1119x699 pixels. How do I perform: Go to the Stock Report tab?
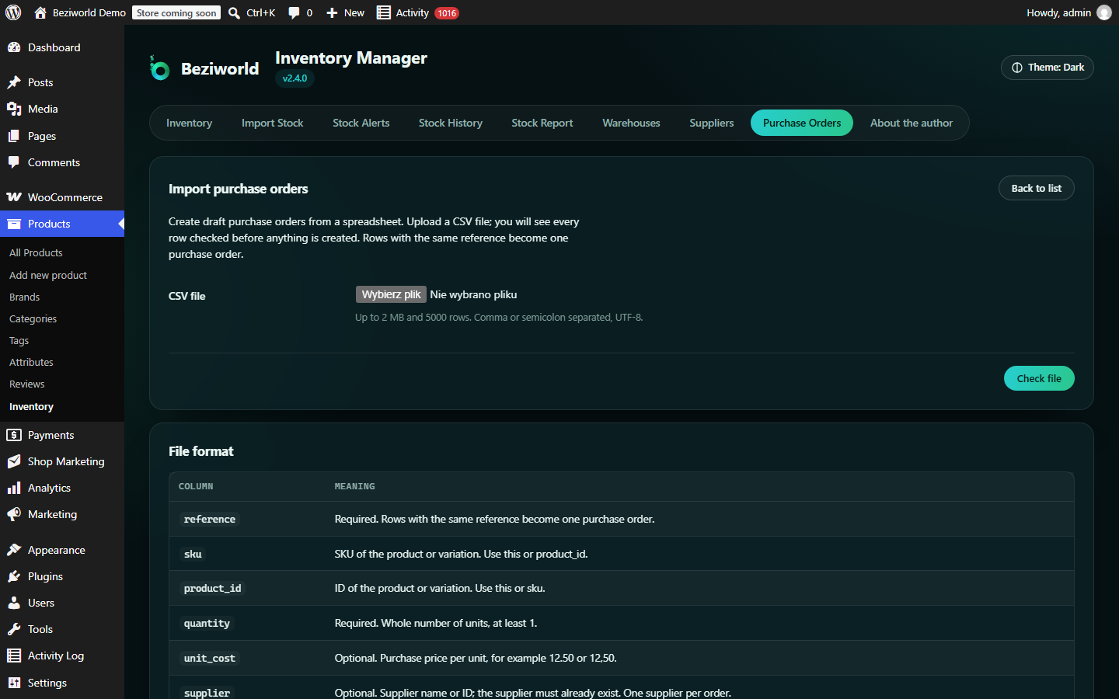[542, 123]
